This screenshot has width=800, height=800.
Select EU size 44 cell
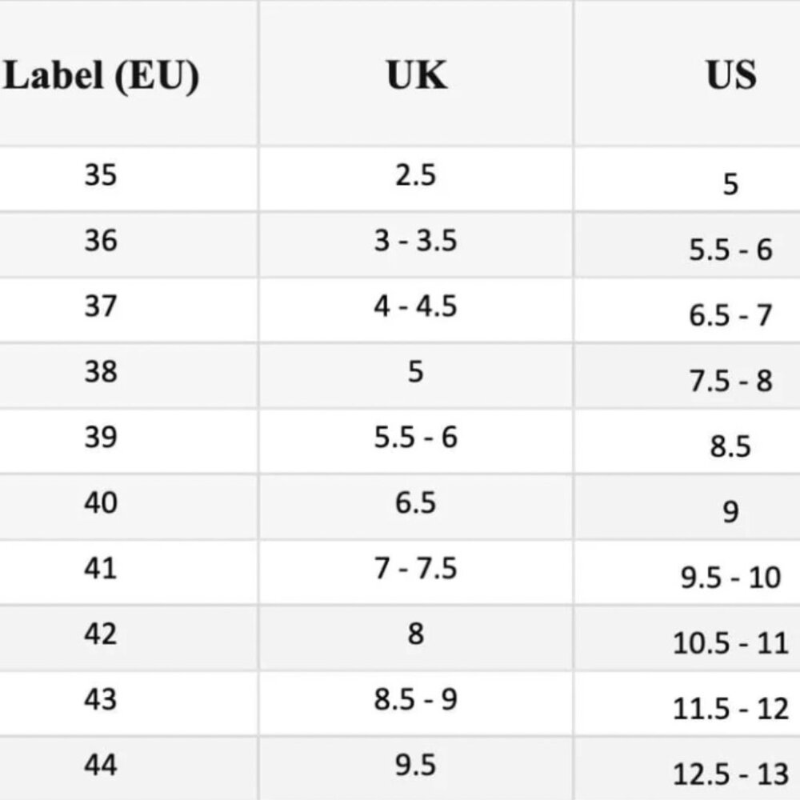click(x=129, y=768)
